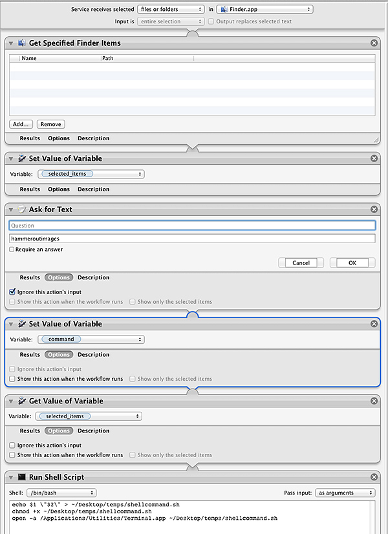Image resolution: width=388 pixels, height=534 pixels.
Task: Click the icon of the command Set Value of Variable action
Action: pos(22,323)
